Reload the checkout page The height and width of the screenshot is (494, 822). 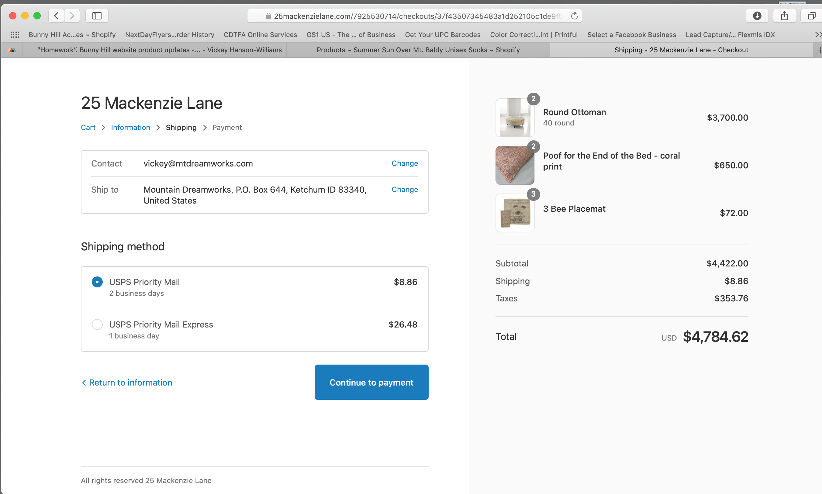(x=574, y=15)
